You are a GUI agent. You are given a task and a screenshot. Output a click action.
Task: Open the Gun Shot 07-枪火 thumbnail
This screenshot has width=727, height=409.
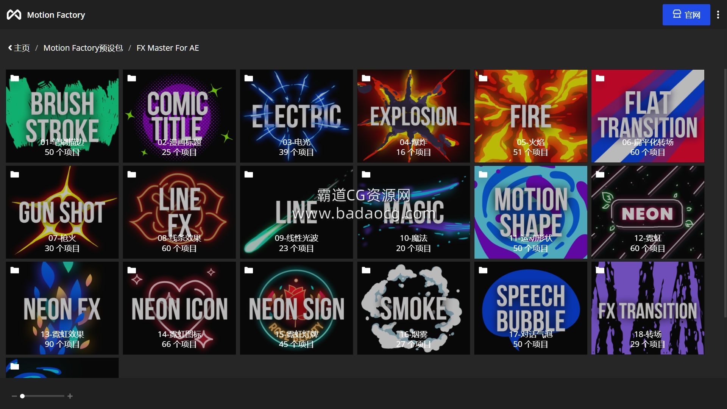(62, 212)
